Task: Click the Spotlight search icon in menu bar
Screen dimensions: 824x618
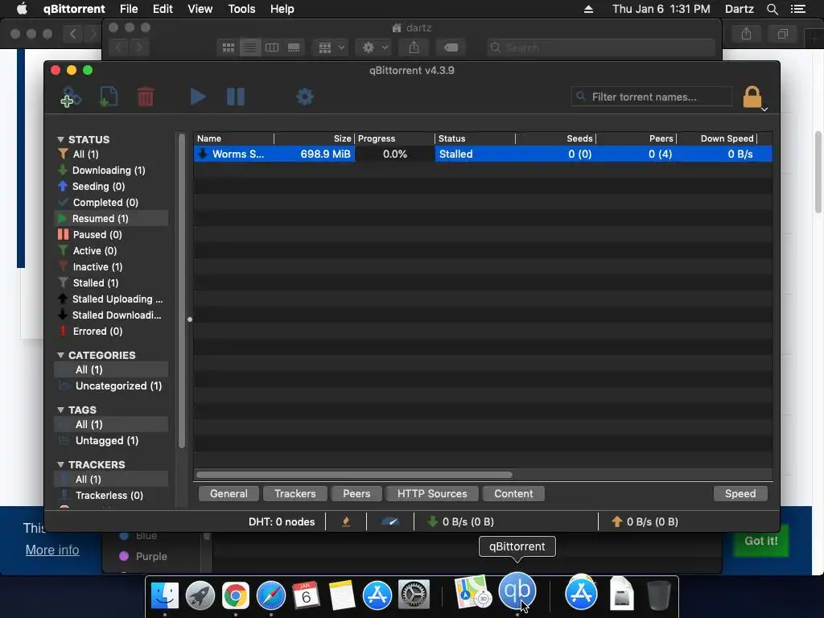Action: tap(772, 9)
